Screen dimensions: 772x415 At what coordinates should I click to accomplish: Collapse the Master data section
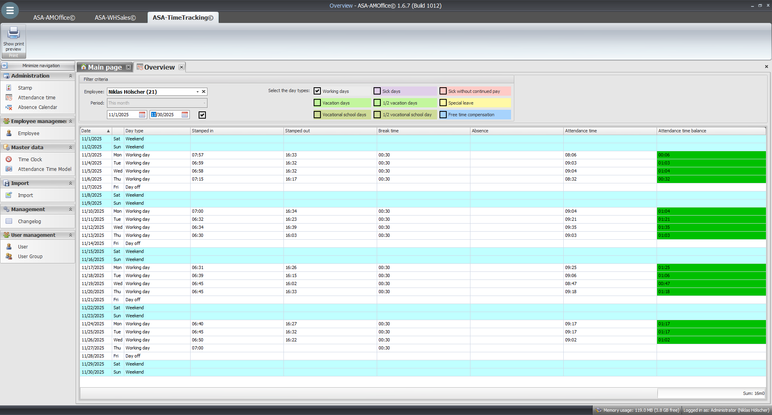point(70,147)
